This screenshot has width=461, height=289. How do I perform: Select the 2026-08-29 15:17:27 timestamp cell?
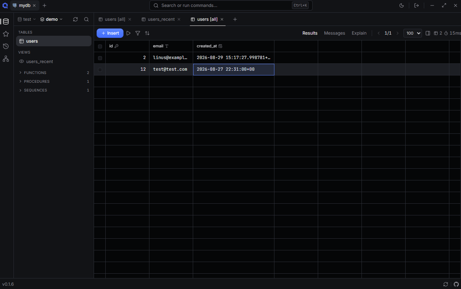tap(234, 58)
